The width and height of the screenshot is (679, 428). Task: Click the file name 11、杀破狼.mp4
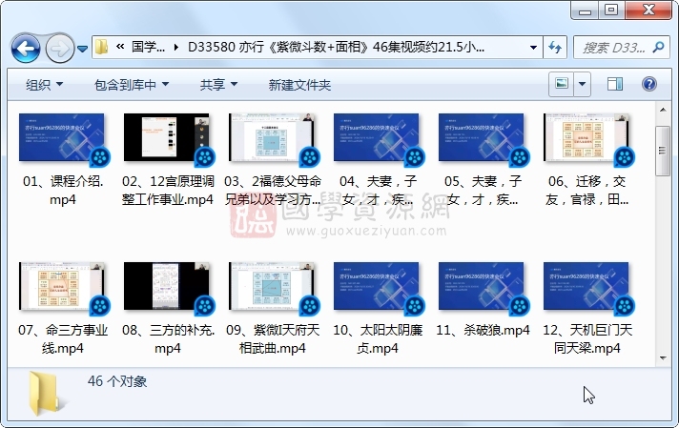(x=483, y=330)
